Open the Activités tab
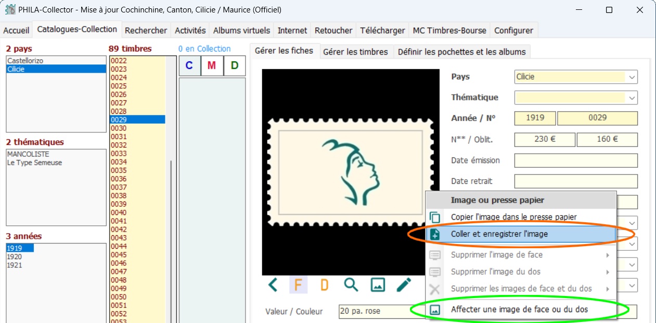Screen dimensions: 656x323 (x=190, y=31)
